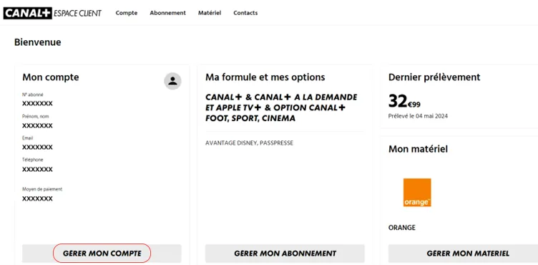Click the ORANGE equipment label
The width and height of the screenshot is (538, 265).
pyautogui.click(x=402, y=228)
